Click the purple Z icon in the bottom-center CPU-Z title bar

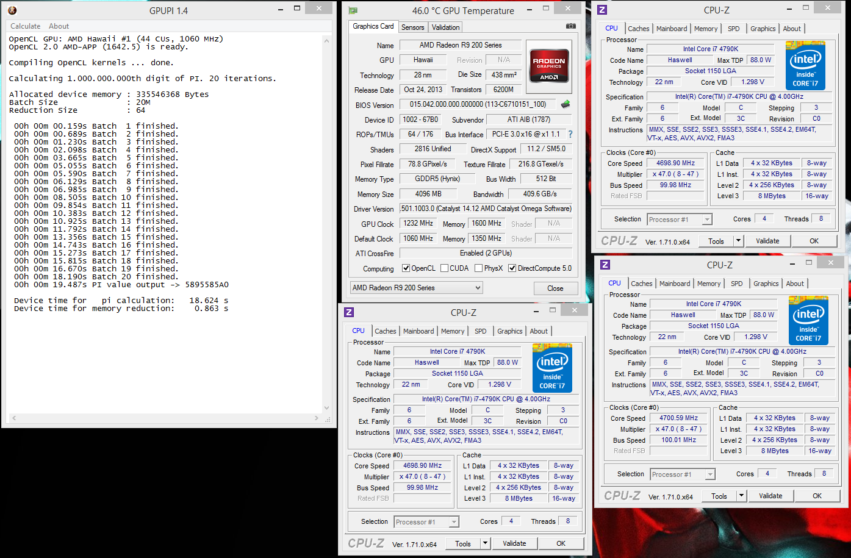[349, 312]
